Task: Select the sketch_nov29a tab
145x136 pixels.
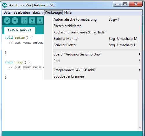Action: point(20,30)
